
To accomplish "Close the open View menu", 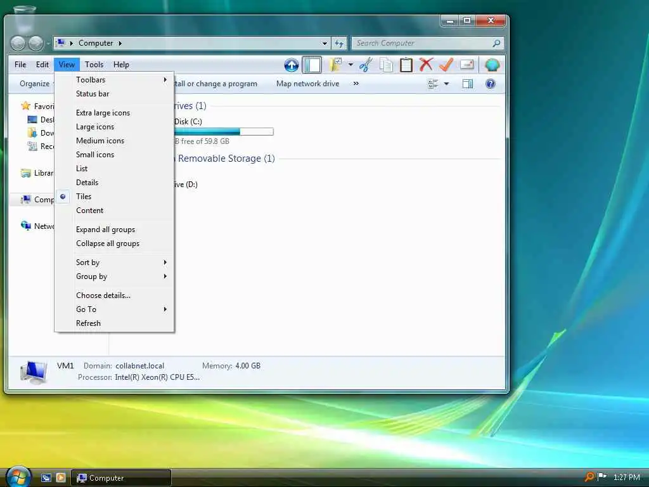I will pyautogui.click(x=67, y=65).
